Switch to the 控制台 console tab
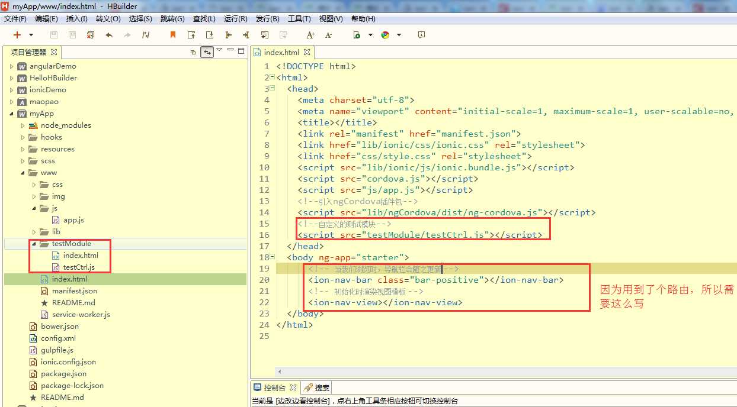 click(274, 388)
